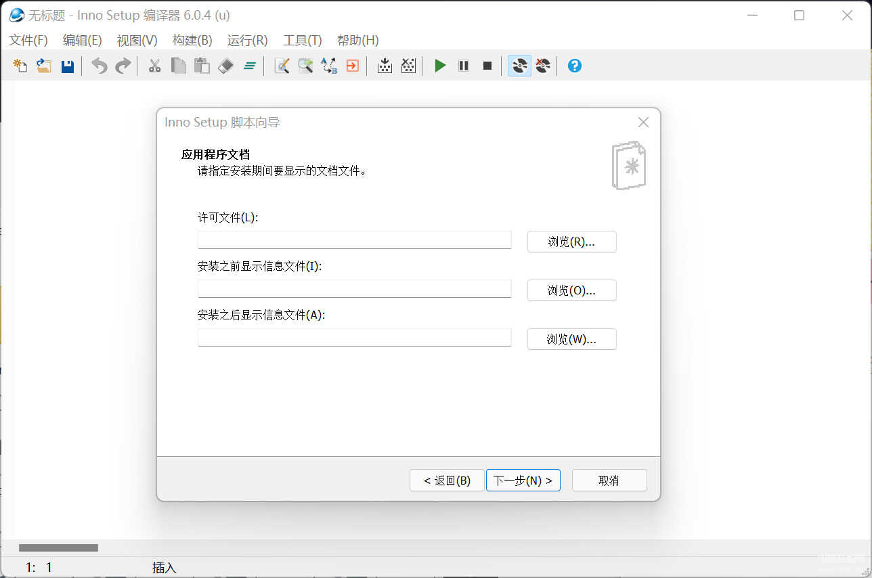Go back with < 返回(B) button
872x578 pixels.
(447, 481)
